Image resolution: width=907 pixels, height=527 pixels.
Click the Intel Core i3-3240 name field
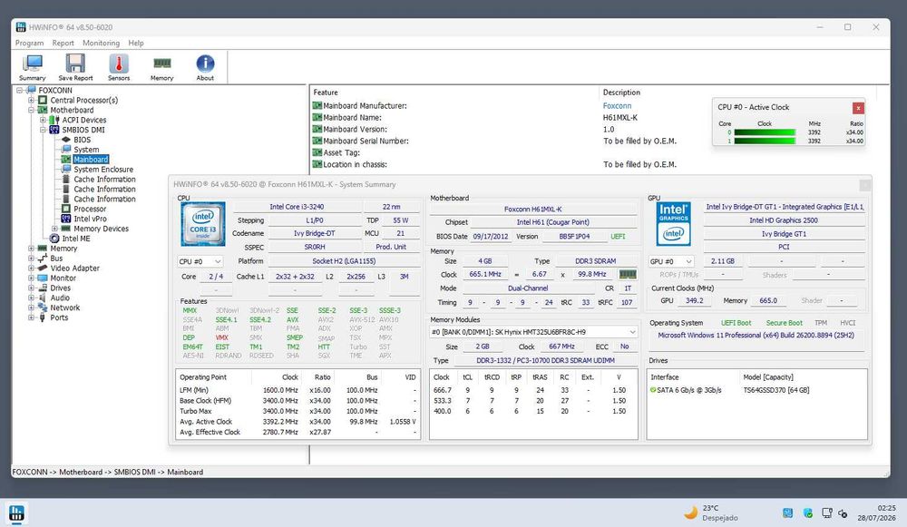click(297, 207)
